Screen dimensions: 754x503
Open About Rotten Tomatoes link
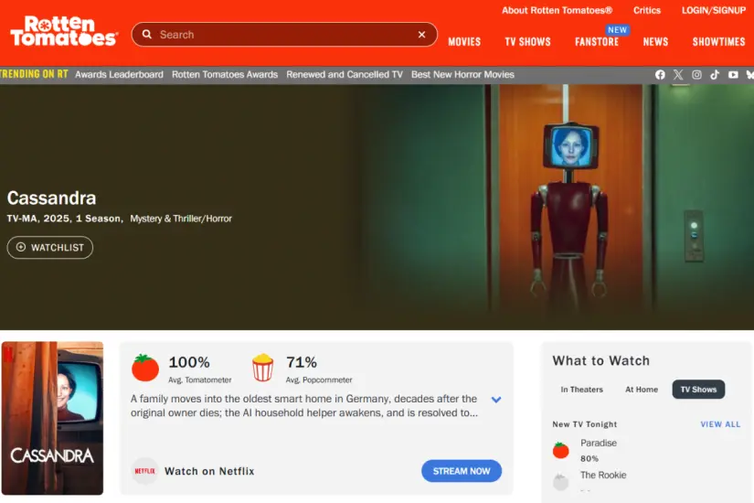point(557,11)
